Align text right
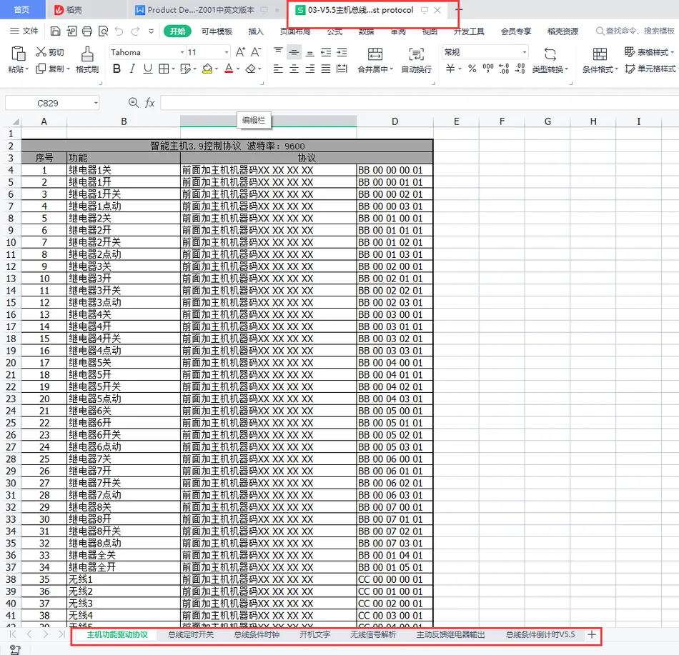 310,69
